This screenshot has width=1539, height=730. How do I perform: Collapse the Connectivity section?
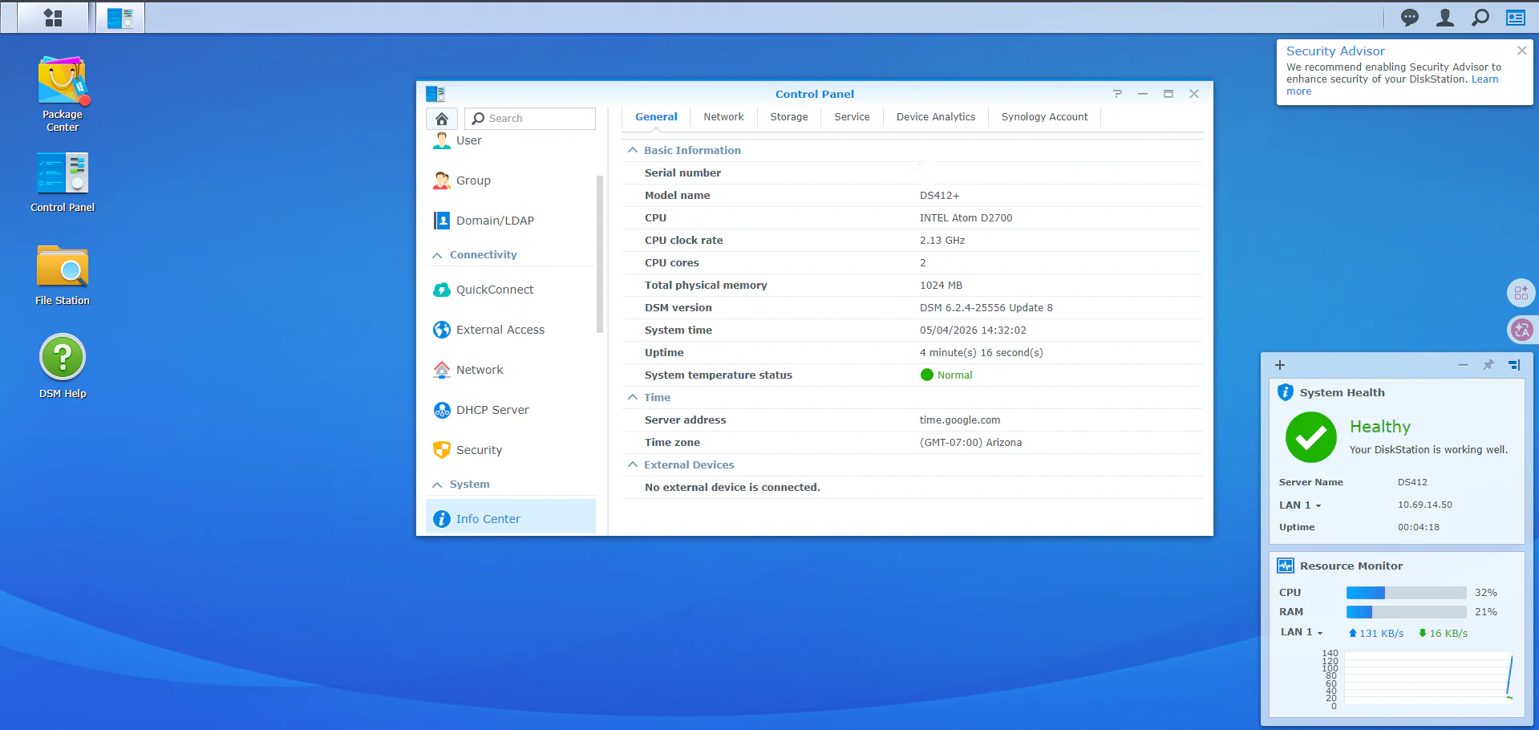tap(437, 255)
